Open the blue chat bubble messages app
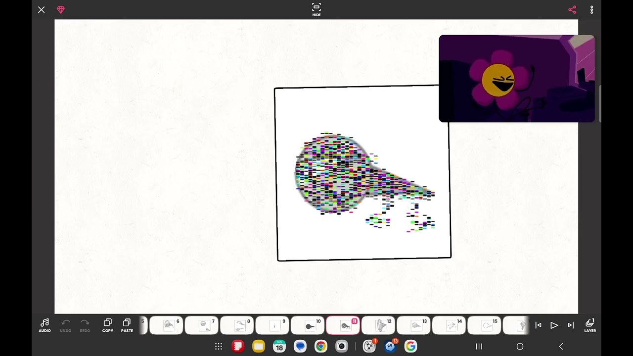The image size is (633, 356). click(300, 347)
